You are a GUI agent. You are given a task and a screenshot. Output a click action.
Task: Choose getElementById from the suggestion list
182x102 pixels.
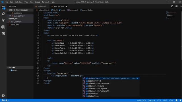click(x=111, y=81)
